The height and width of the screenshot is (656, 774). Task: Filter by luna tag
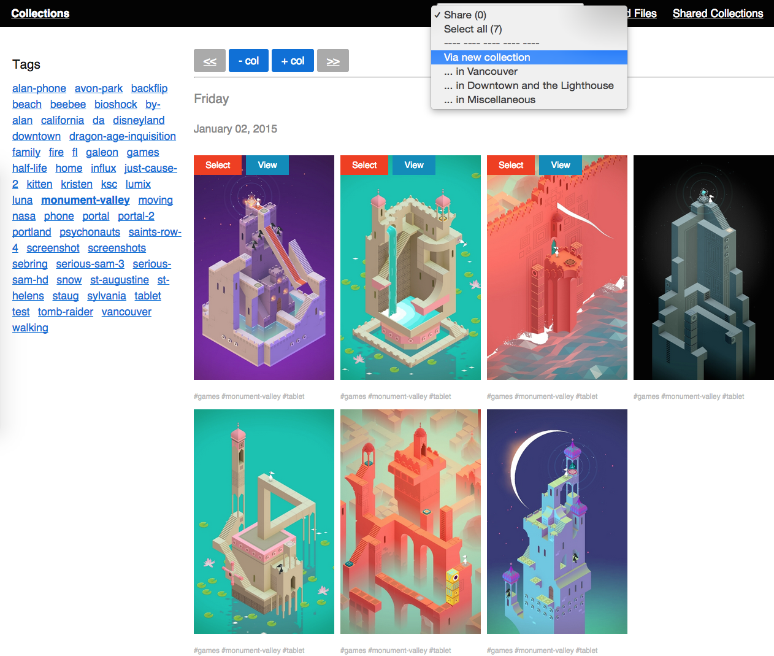pos(22,200)
